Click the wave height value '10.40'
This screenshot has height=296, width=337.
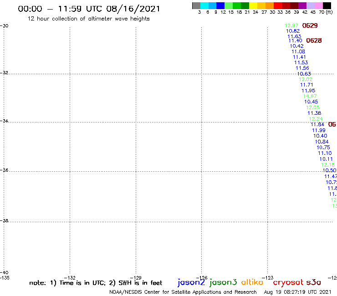(x=320, y=136)
